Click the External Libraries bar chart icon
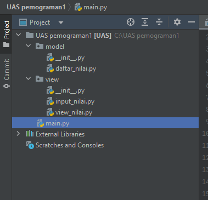208x200 pixels. [30, 134]
